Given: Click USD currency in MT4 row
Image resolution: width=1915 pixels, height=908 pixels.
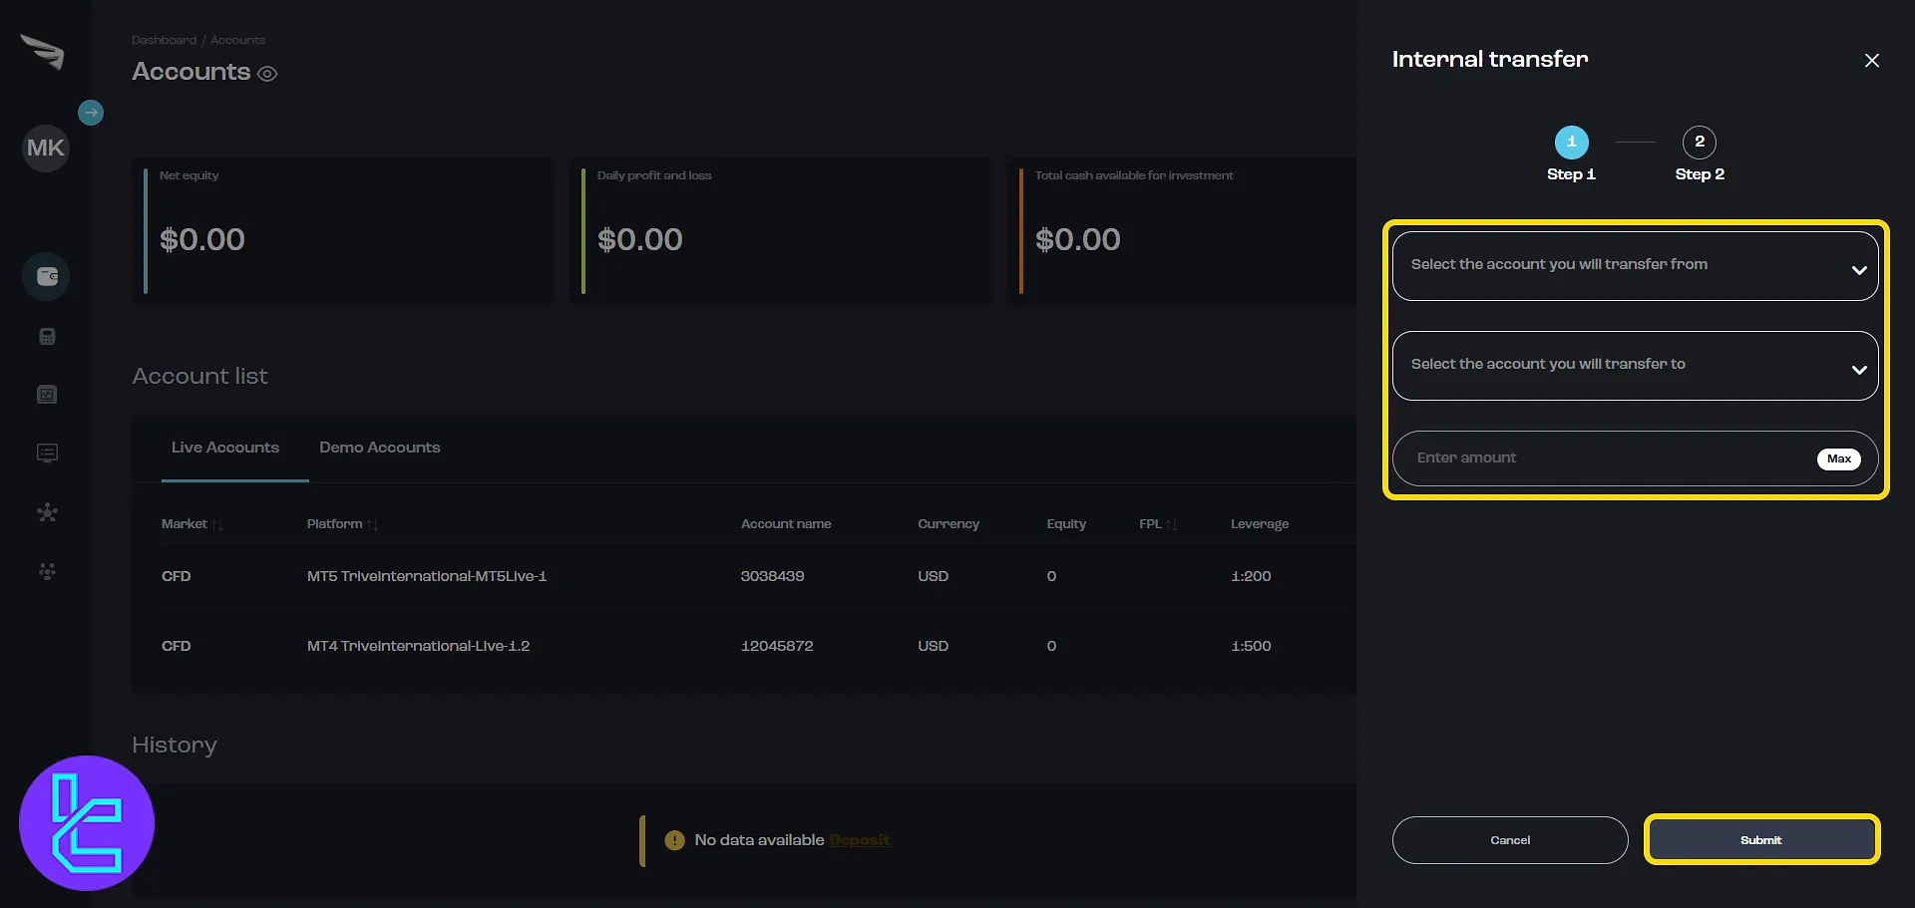Looking at the screenshot, I should pos(933,646).
